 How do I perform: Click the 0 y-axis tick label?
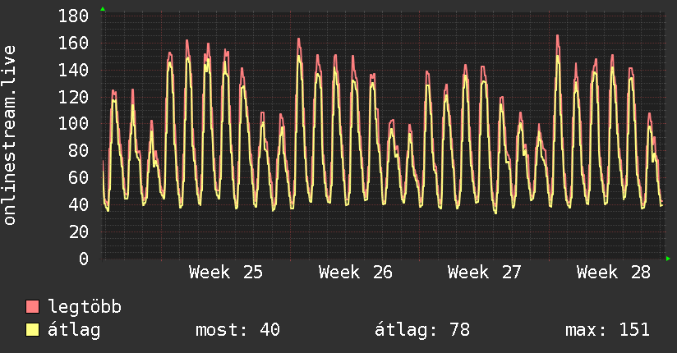[x=83, y=259]
